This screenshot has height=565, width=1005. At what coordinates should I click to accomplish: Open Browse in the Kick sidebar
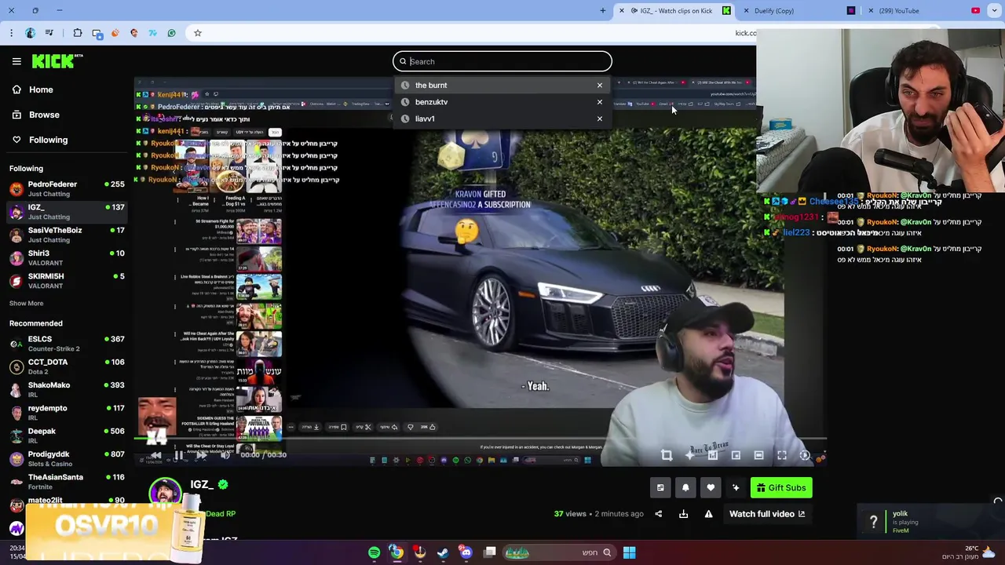pyautogui.click(x=44, y=115)
